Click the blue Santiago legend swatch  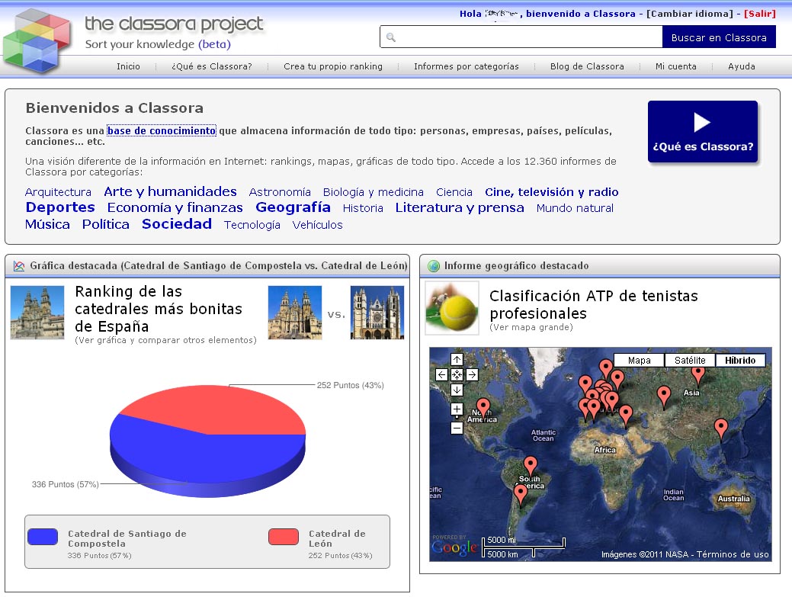click(x=43, y=537)
